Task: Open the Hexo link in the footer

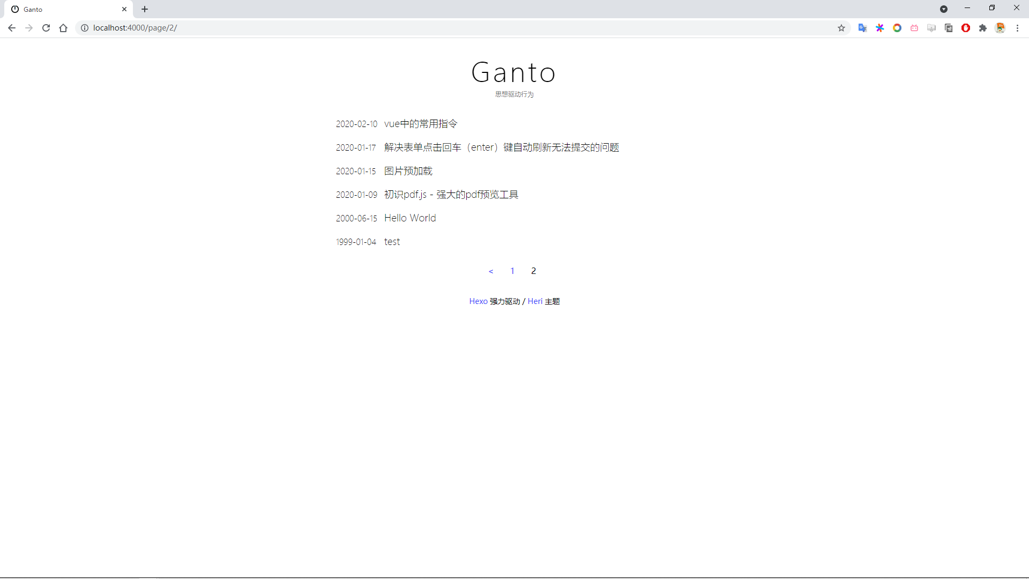Action: pos(478,301)
